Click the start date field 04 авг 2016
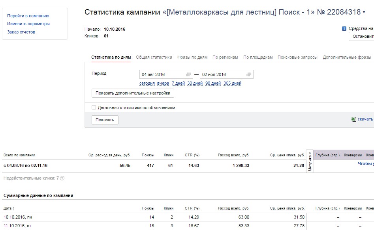The height and width of the screenshot is (230, 374). pos(162,74)
